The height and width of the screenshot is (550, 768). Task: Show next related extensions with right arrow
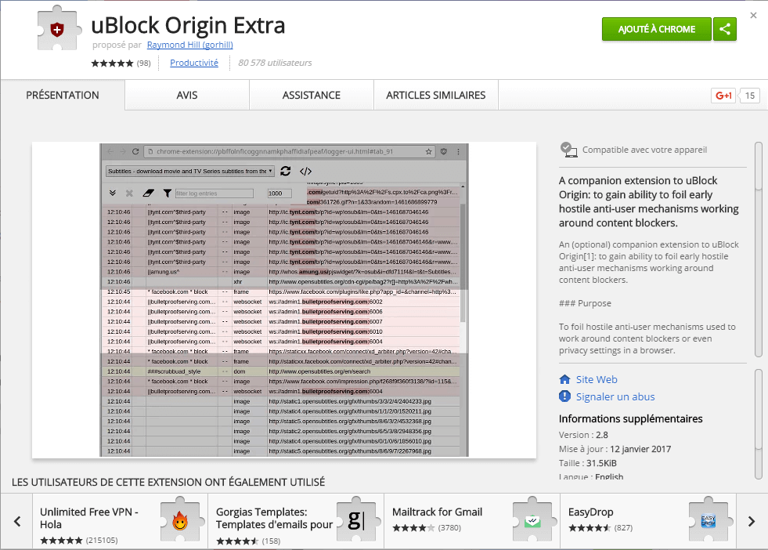point(752,521)
